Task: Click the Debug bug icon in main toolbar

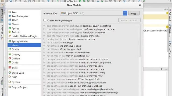Action: 84,1
